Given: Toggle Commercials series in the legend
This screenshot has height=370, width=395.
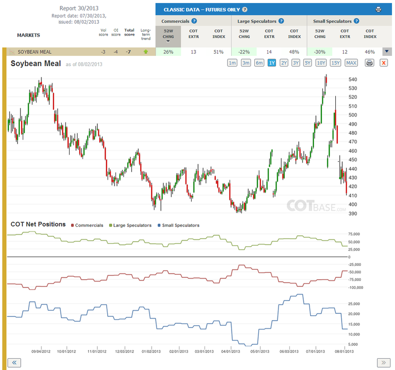Looking at the screenshot, I should pyautogui.click(x=87, y=225).
